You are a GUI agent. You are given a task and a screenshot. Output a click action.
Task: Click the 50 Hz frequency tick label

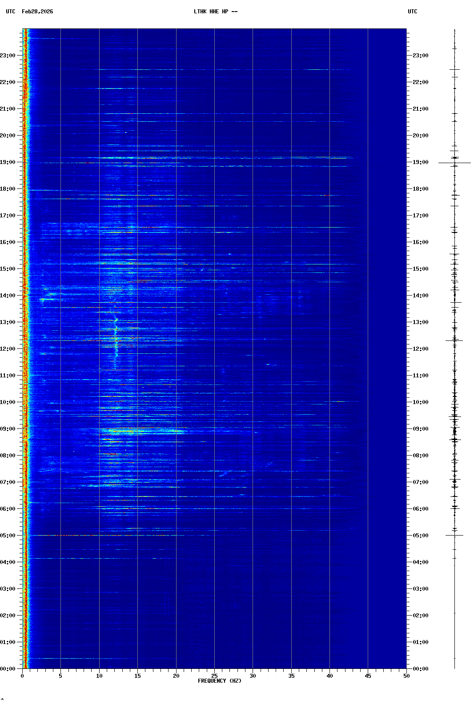(x=406, y=676)
